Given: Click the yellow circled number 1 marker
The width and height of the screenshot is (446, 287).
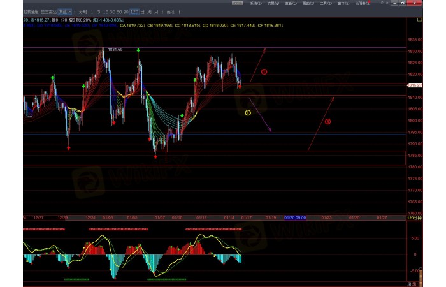Looking at the screenshot, I should click(248, 113).
